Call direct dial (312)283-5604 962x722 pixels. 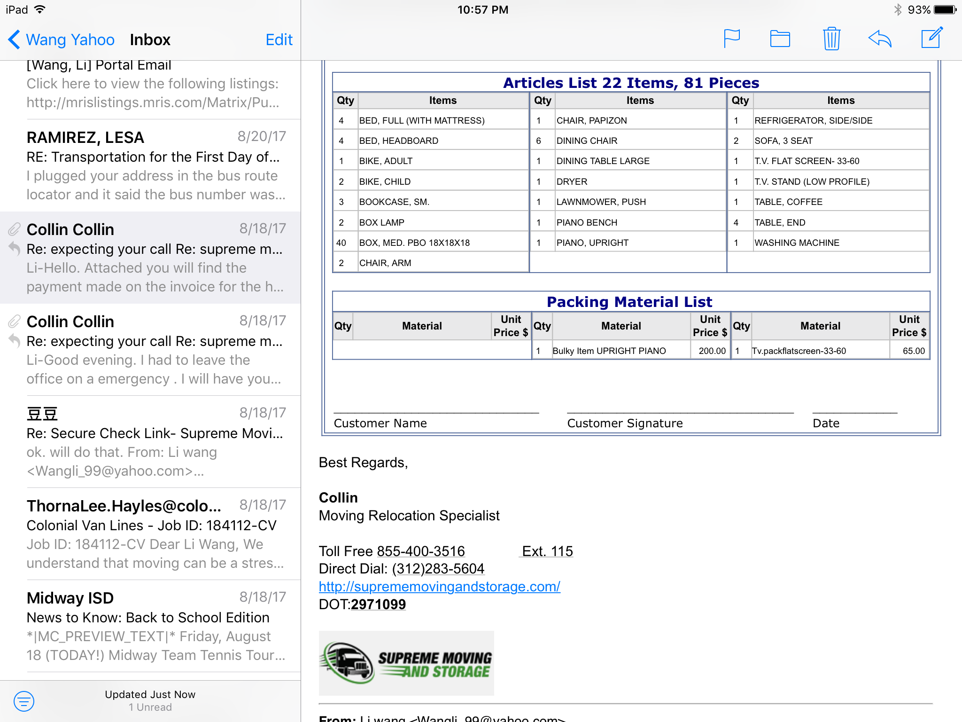(438, 569)
